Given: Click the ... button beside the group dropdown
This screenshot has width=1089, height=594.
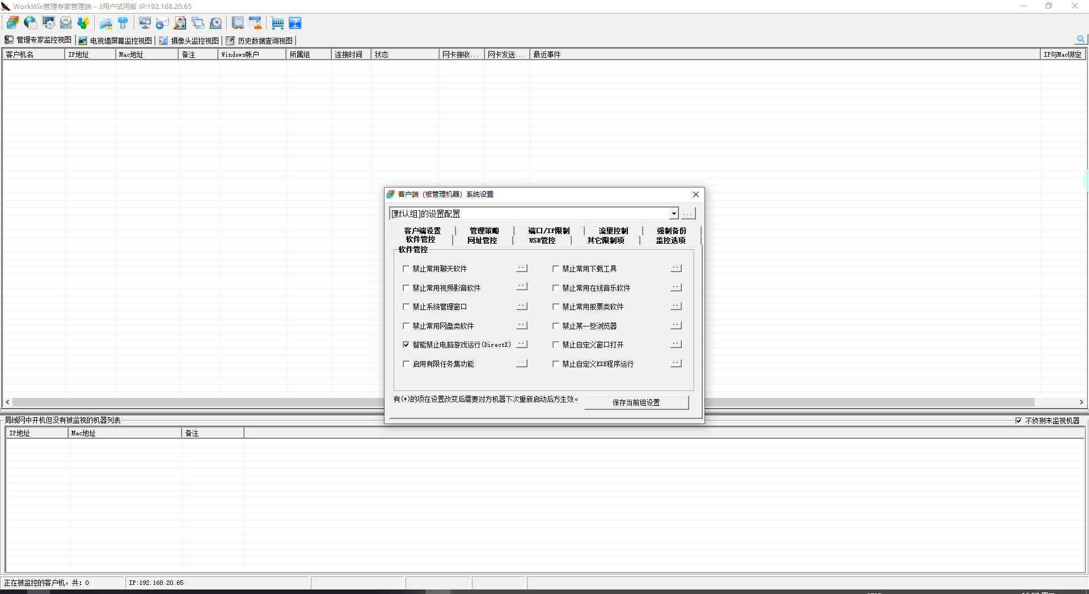Looking at the screenshot, I should click(687, 214).
